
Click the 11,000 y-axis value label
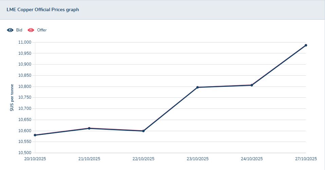24,42
